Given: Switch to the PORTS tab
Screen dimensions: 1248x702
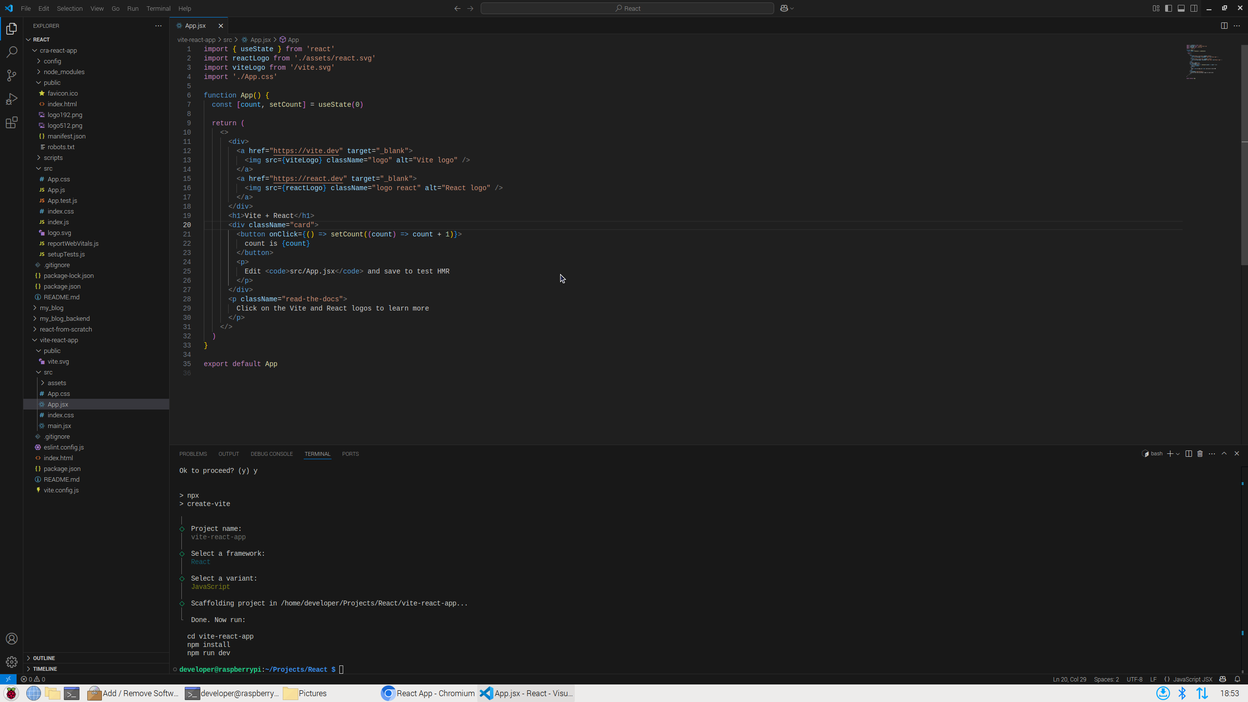Looking at the screenshot, I should 351,454.
